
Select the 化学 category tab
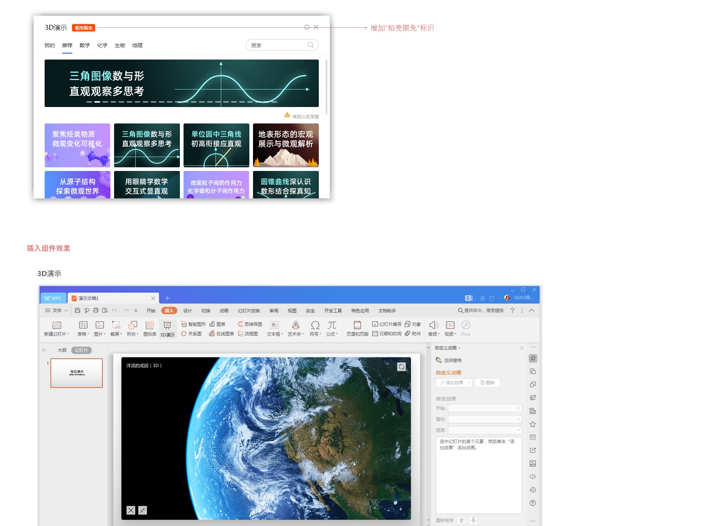(102, 45)
